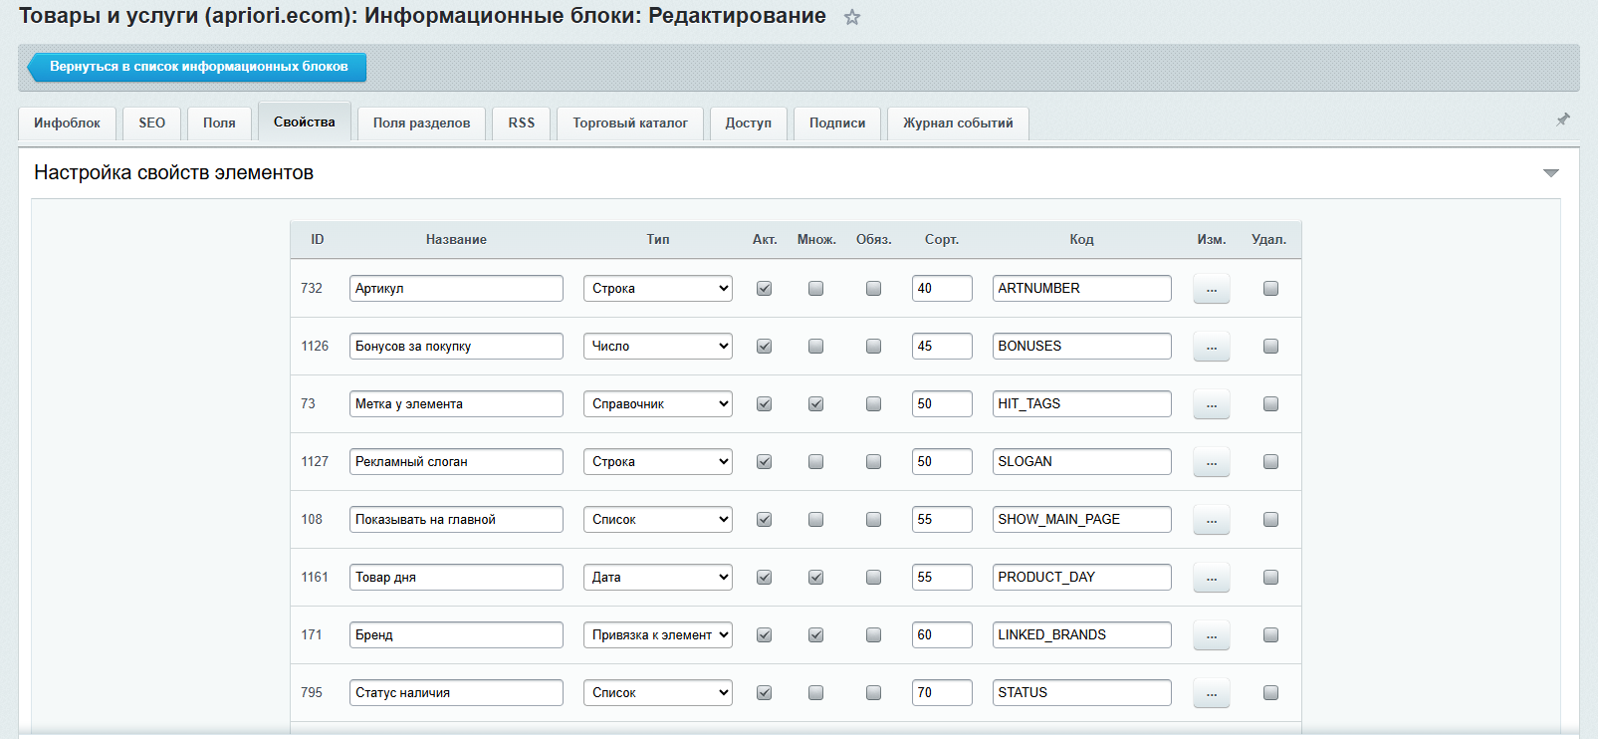Collapse the Настройка свойств элементов section
The width and height of the screenshot is (1598, 739).
(1550, 173)
